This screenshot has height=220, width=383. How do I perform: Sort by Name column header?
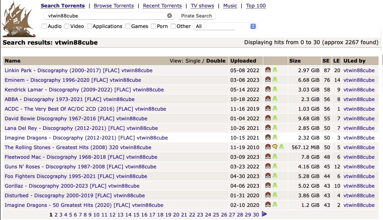[13, 61]
